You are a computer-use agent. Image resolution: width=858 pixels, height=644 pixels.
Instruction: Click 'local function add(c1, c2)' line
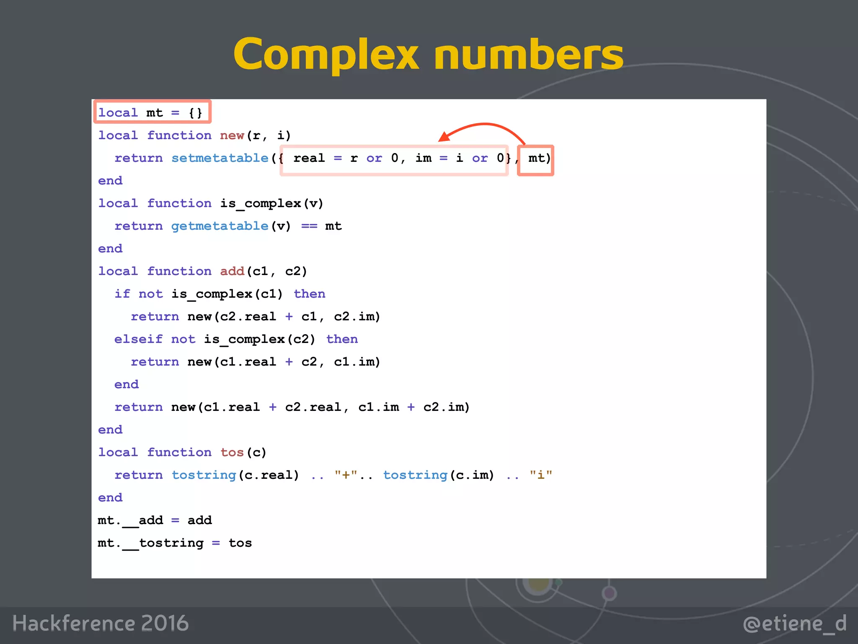coord(203,271)
